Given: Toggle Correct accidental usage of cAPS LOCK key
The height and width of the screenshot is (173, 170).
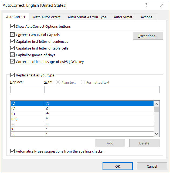Looking at the screenshot, I should (12, 62).
